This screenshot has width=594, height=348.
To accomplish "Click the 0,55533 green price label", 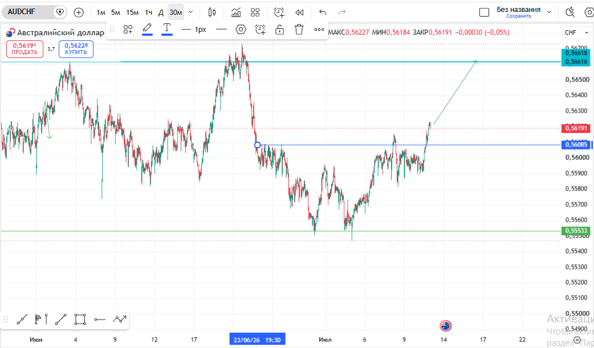I will coord(576,230).
